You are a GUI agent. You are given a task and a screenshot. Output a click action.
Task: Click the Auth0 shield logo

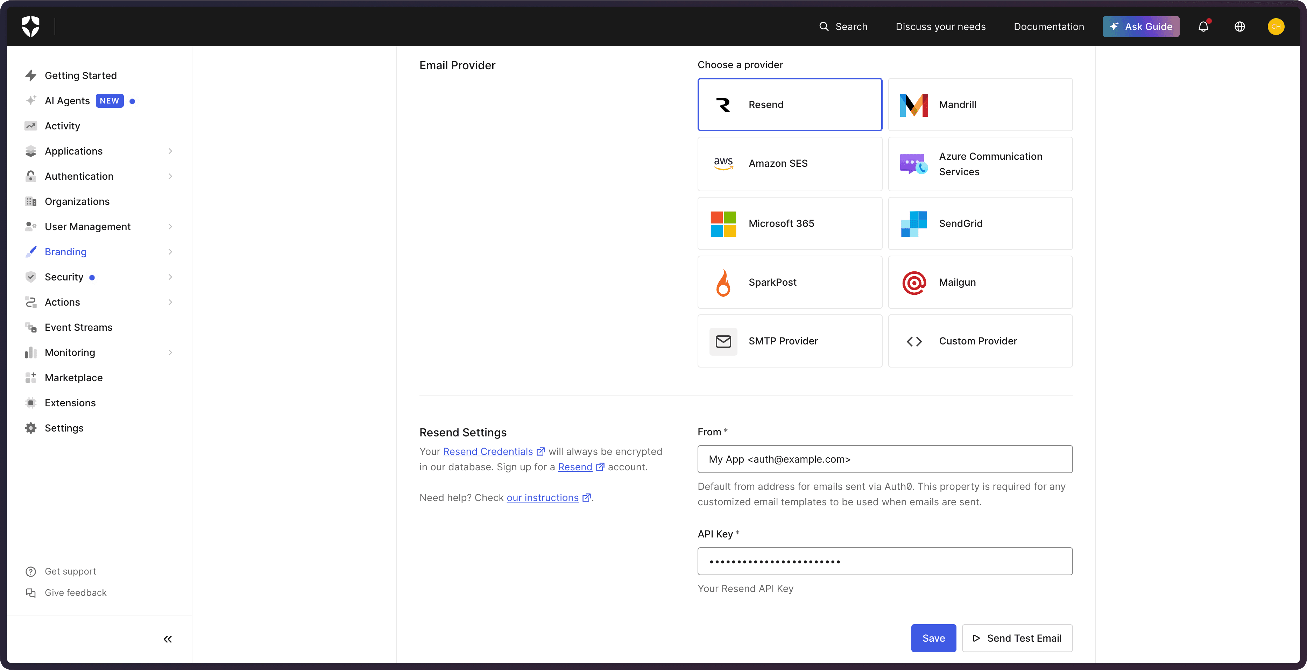(x=30, y=26)
